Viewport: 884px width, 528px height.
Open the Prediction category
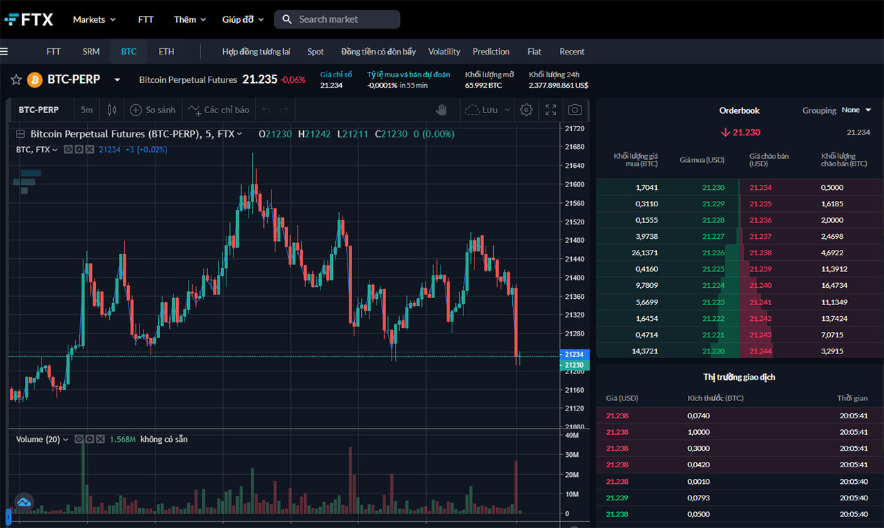click(x=491, y=52)
